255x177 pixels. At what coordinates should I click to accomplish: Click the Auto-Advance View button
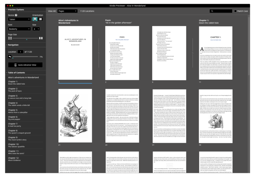tap(25, 65)
